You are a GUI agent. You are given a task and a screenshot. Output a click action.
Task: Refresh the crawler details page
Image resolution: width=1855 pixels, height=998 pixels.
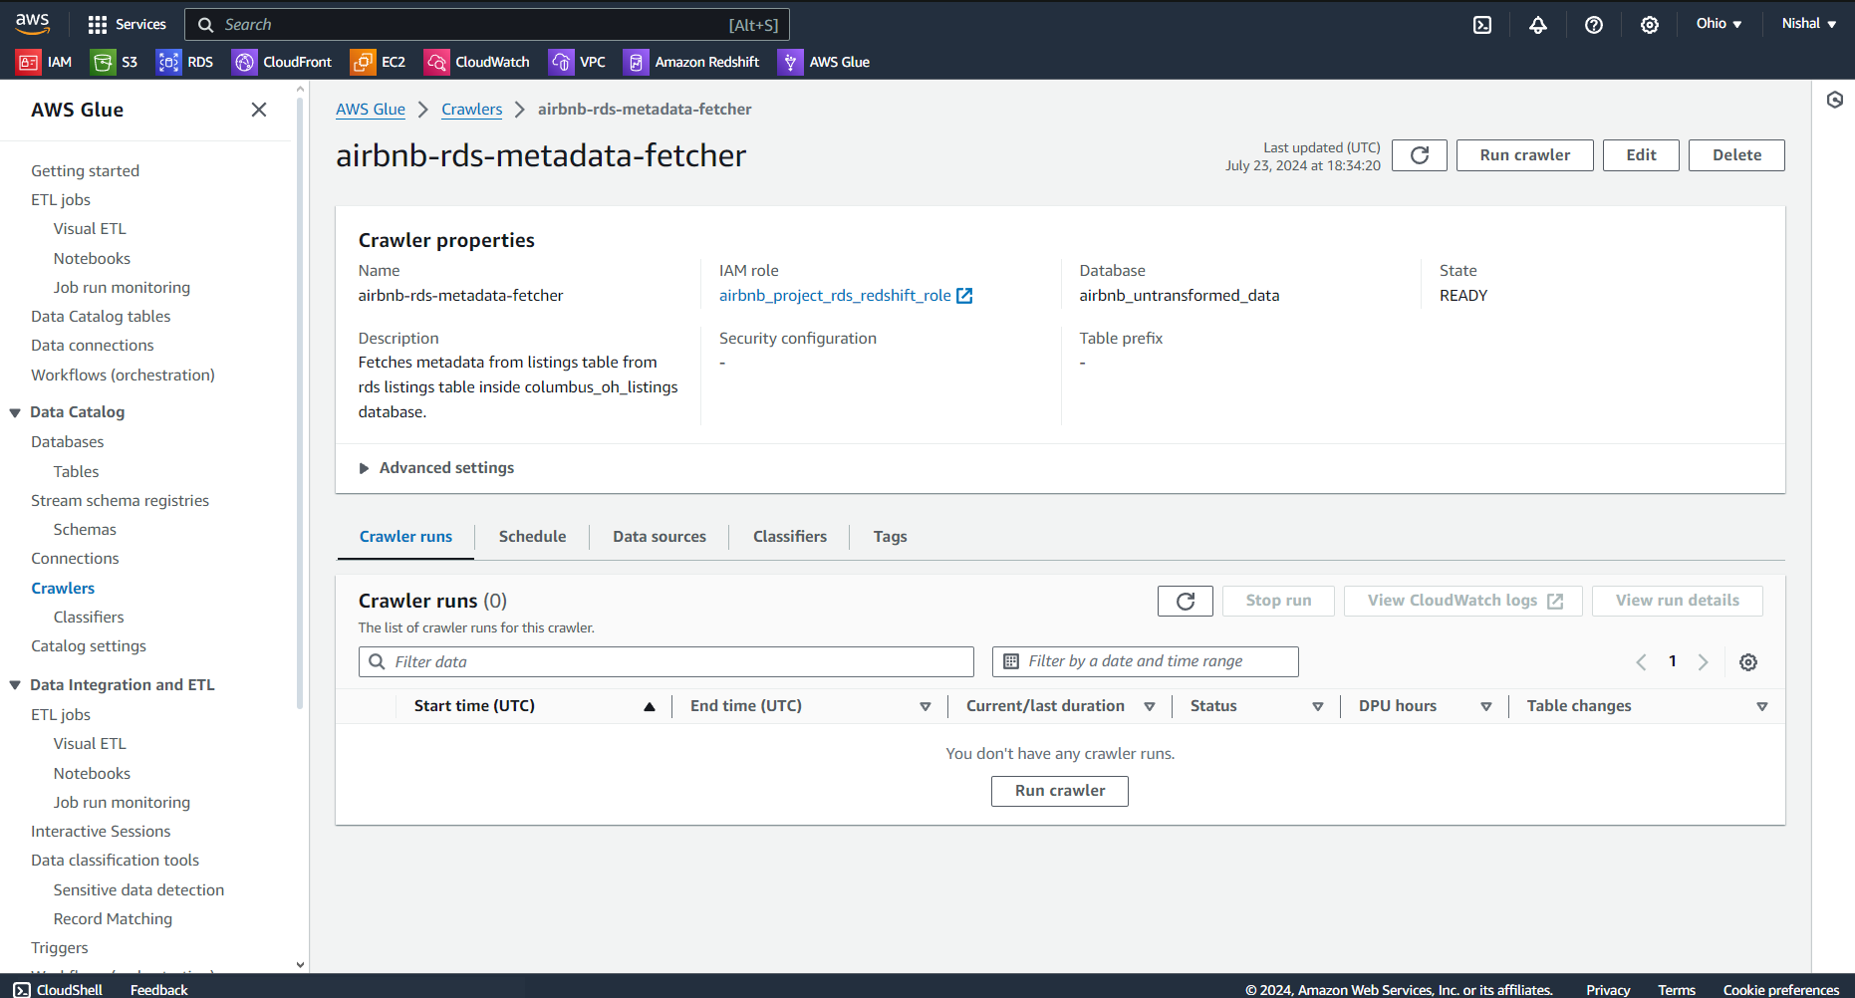(1420, 155)
